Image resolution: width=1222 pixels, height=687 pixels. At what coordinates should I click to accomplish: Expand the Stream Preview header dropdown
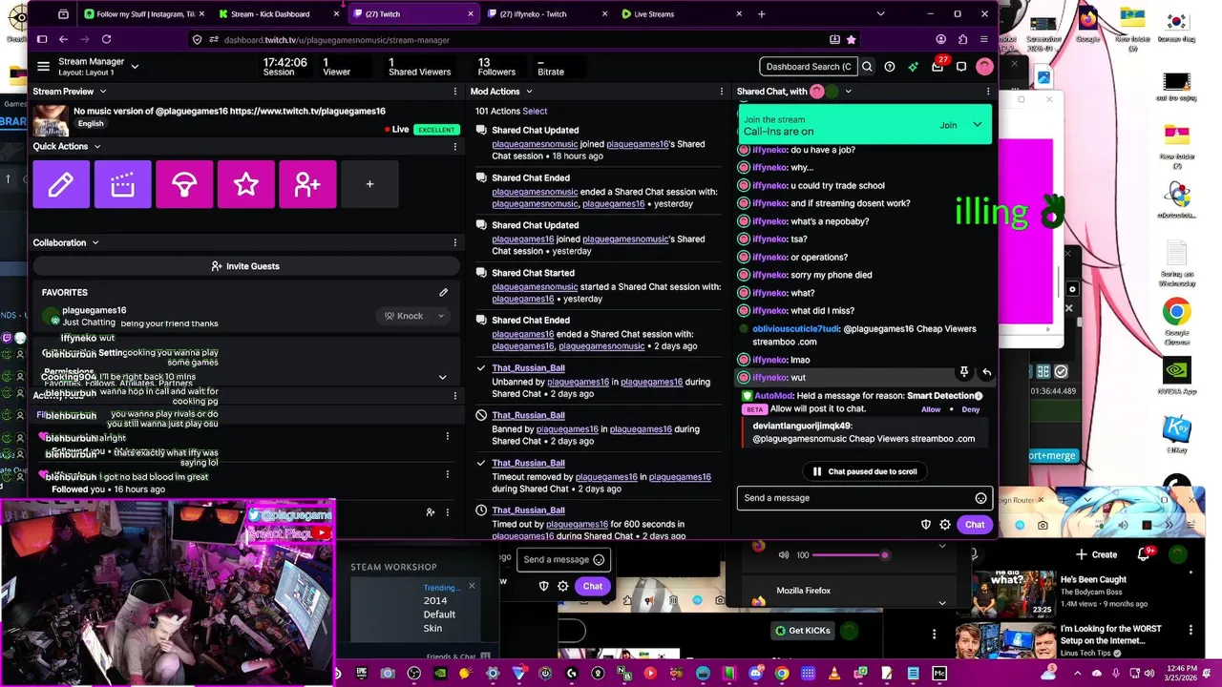coord(101,92)
